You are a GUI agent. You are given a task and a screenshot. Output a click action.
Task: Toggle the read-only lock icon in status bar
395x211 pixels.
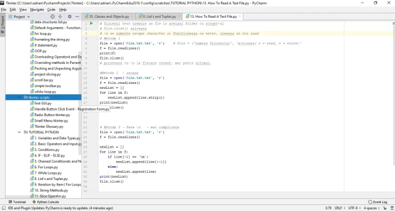[x=384, y=208]
